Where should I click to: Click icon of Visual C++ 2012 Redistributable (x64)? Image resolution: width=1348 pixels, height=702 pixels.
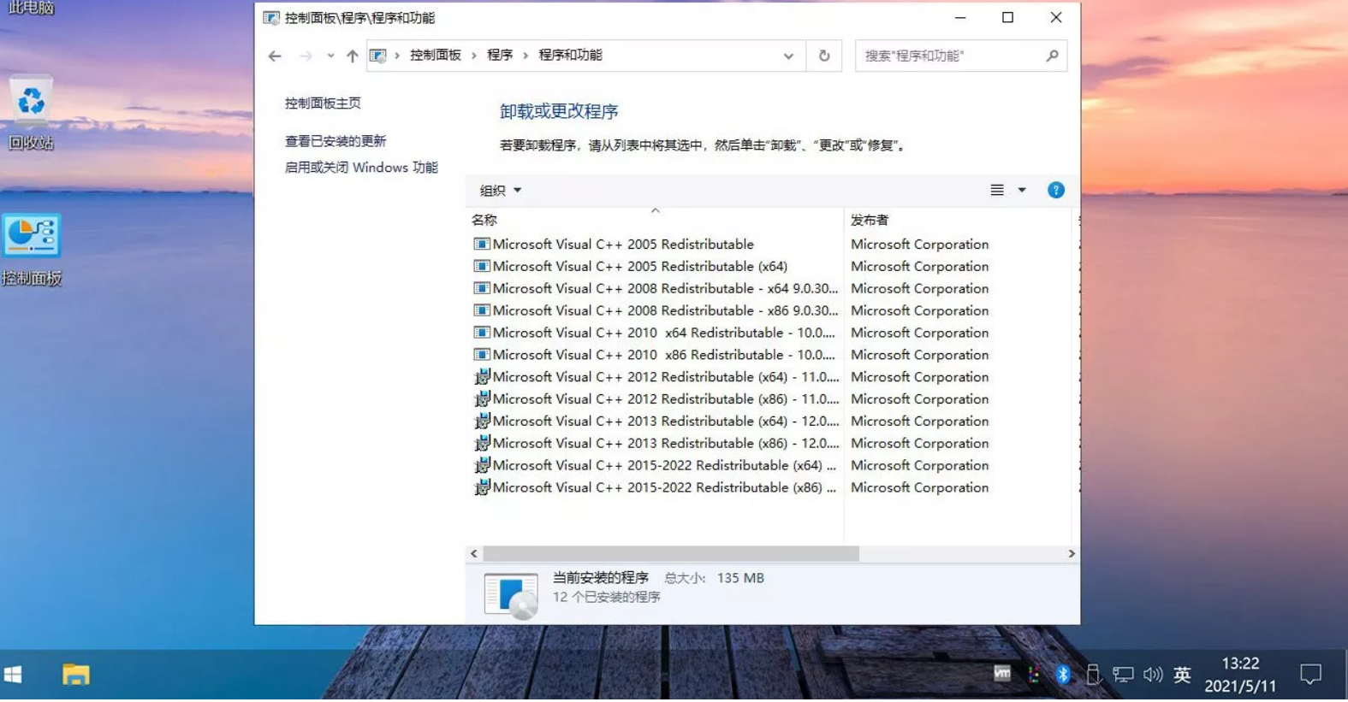coord(482,377)
